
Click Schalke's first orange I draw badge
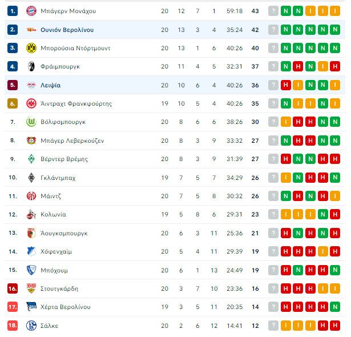click(285, 326)
